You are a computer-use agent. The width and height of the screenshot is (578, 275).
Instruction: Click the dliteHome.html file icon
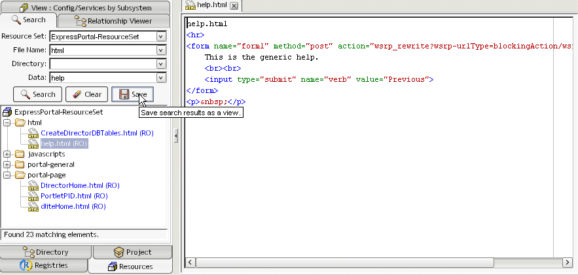(x=33, y=206)
